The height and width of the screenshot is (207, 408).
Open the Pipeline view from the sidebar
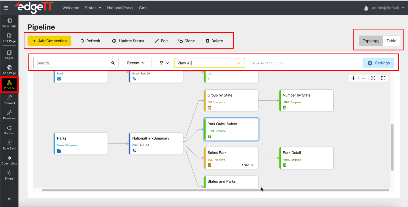9,85
